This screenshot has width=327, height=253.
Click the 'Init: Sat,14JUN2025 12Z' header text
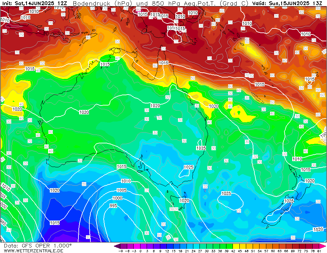tap(35, 3)
